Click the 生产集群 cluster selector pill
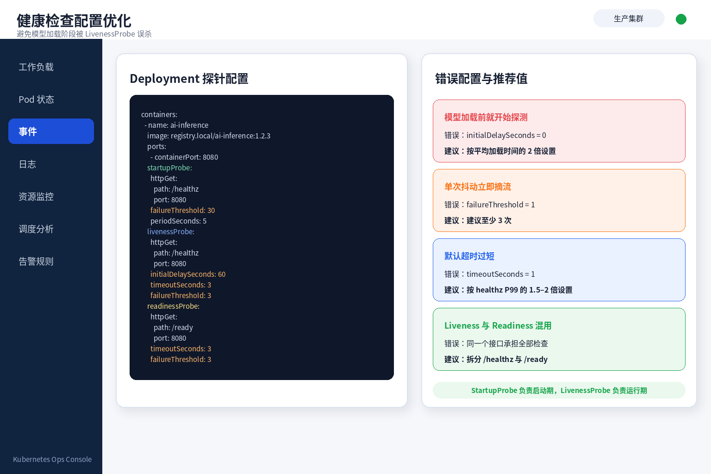 (629, 19)
